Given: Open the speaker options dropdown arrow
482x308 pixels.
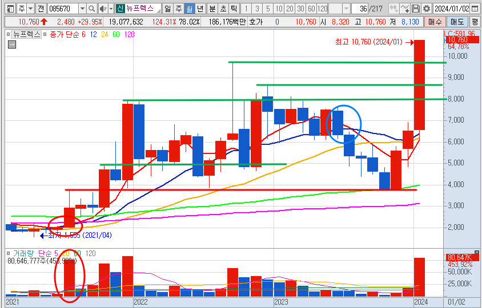Looking at the screenshot, I should coord(111,9).
